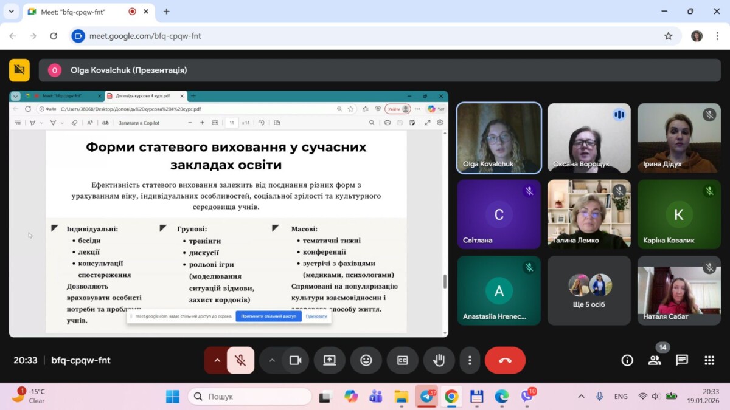Click the "Ще 5 осіб" participants tile
Screen dimensions: 730x410
(589, 290)
